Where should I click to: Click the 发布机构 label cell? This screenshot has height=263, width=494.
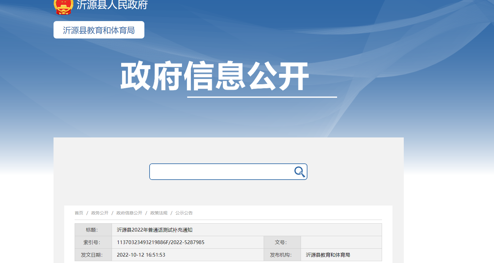point(281,255)
